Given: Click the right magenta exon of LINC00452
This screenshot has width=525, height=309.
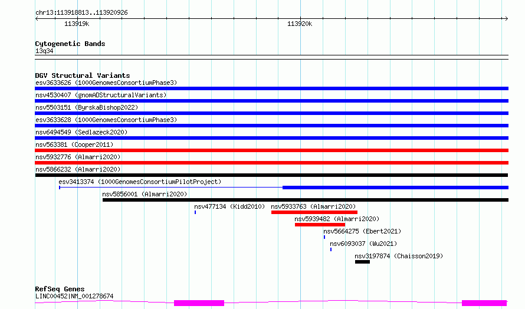Looking at the screenshot, I should (484, 303).
